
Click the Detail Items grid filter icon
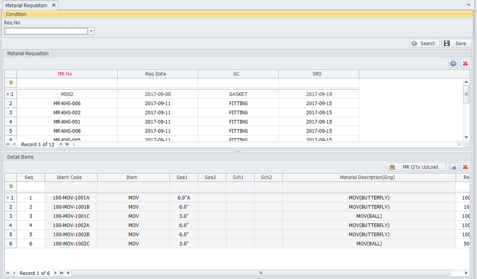click(x=11, y=186)
